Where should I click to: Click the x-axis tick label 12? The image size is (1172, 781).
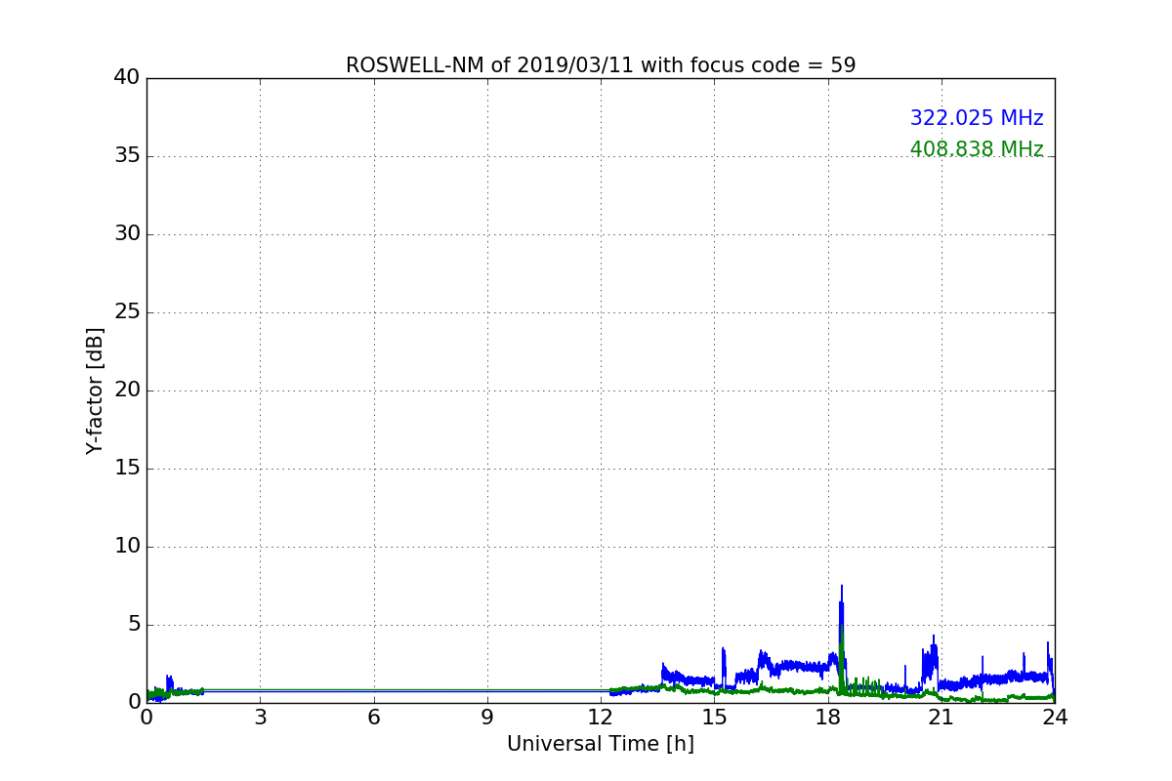pyautogui.click(x=601, y=717)
